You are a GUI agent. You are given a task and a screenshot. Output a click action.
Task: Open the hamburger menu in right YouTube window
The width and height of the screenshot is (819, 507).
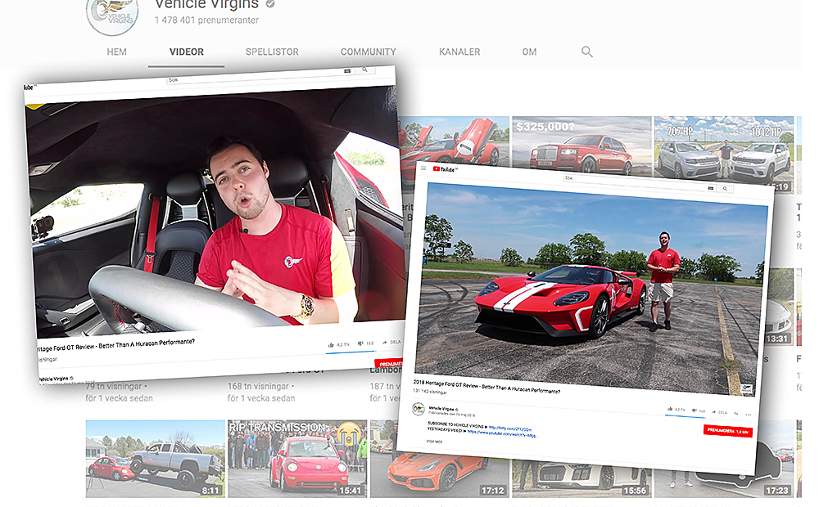(x=423, y=169)
